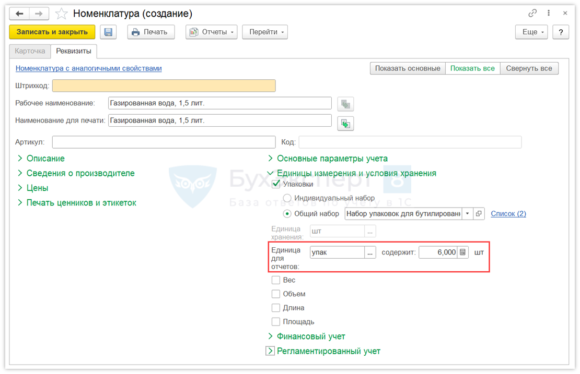This screenshot has width=580, height=374.
Task: Select Индивидуальный набор radio button
Action: click(x=287, y=198)
